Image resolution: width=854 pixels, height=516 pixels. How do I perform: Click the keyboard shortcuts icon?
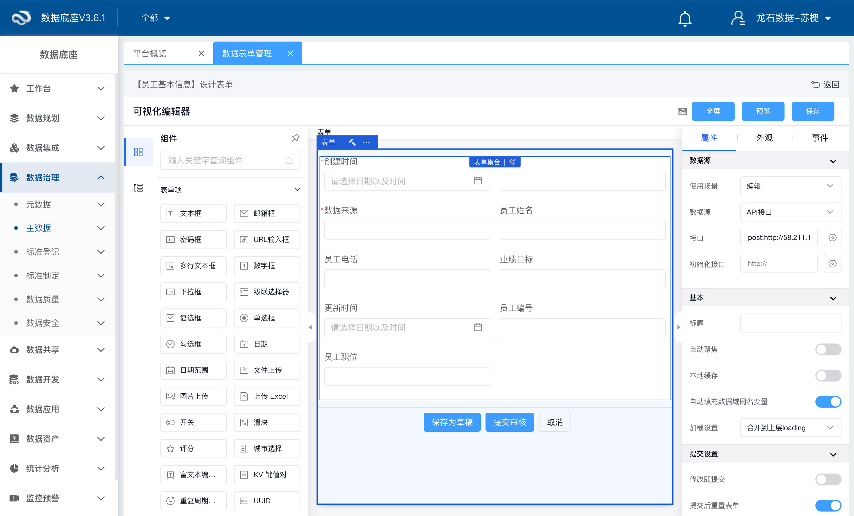[682, 111]
